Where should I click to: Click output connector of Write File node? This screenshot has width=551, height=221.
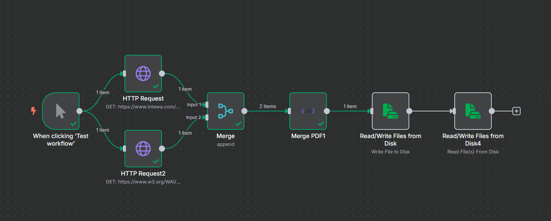pyautogui.click(x=409, y=111)
